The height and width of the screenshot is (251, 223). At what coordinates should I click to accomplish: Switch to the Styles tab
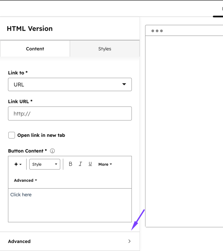(x=105, y=49)
